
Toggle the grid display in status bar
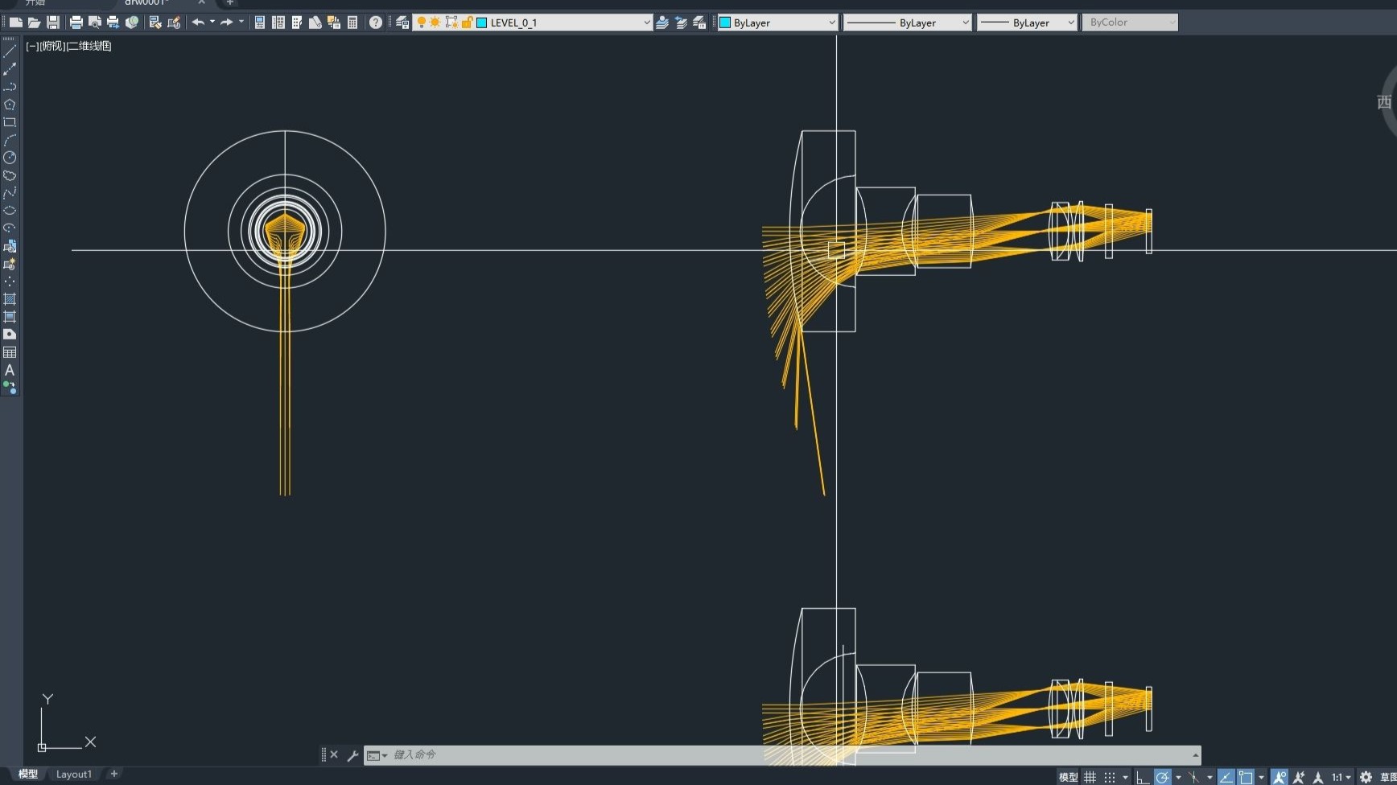coord(1090,777)
